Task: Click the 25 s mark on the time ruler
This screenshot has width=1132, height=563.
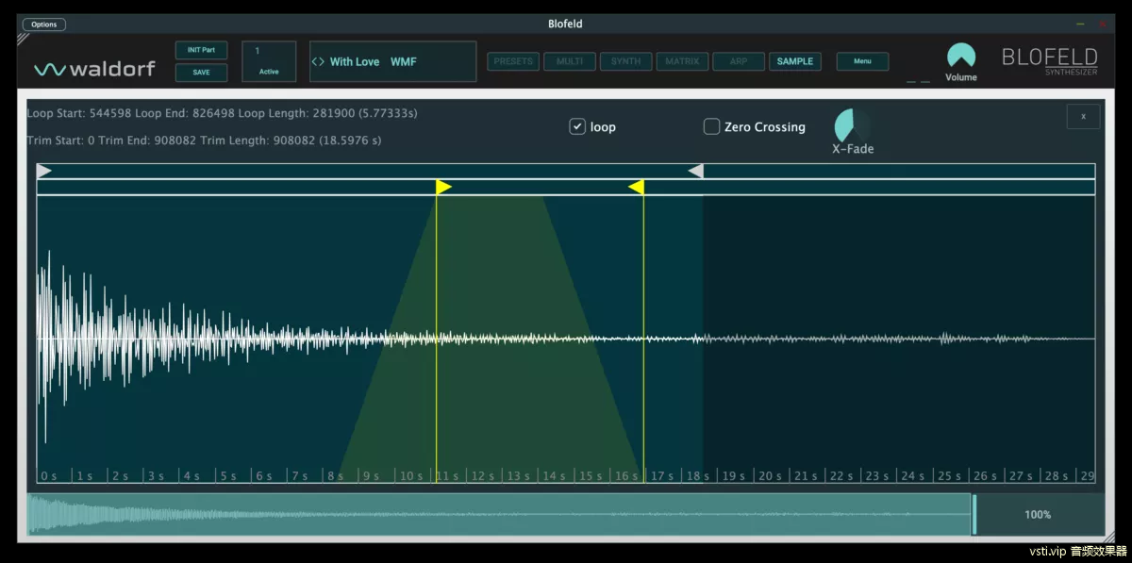Action: (951, 476)
